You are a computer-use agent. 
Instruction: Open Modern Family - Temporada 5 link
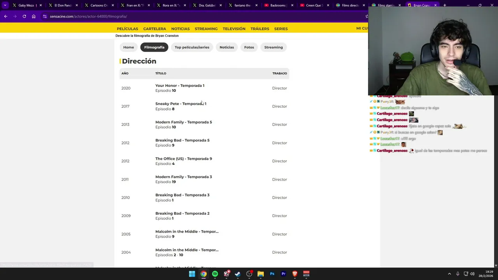pyautogui.click(x=184, y=122)
